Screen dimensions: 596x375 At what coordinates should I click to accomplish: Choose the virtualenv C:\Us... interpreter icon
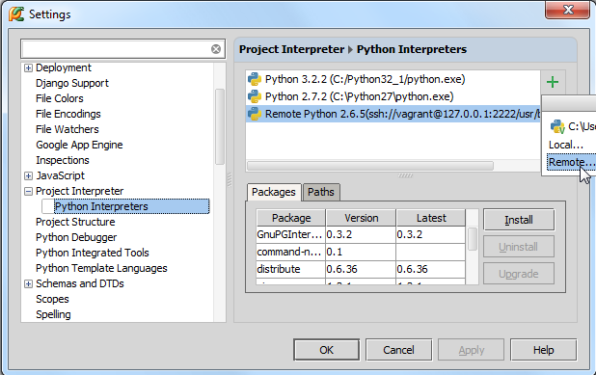point(557,126)
